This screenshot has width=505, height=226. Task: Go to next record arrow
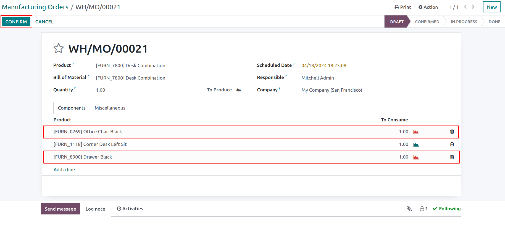(473, 7)
